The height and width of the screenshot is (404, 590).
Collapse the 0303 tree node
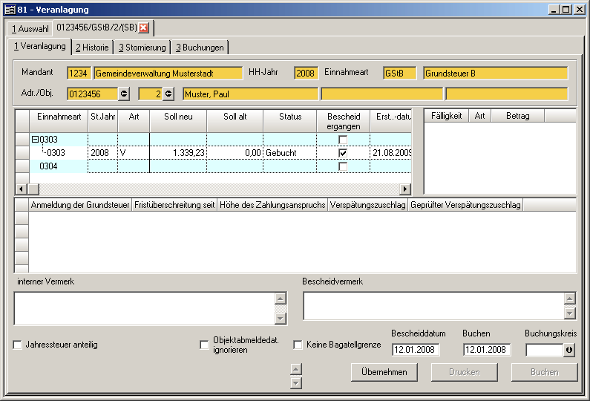(x=35, y=140)
